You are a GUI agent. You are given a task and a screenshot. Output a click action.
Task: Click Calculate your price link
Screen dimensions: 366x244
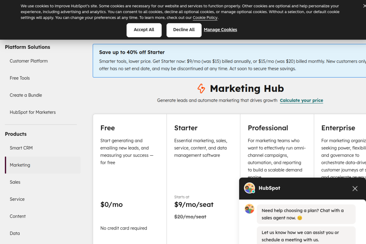(301, 100)
